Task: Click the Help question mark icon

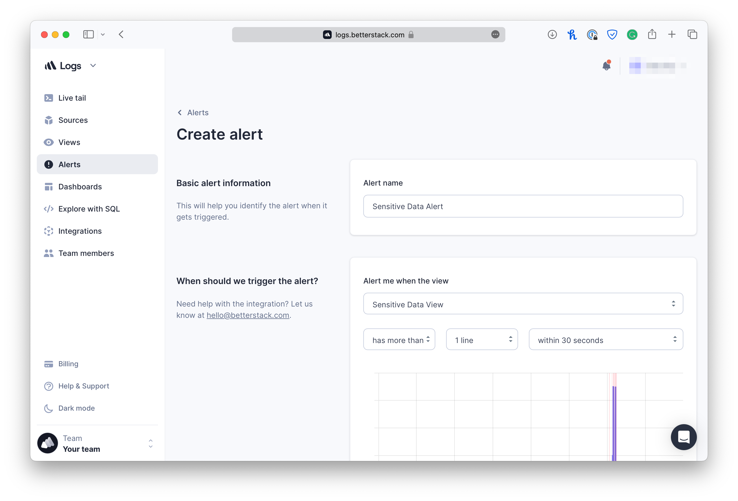Action: (49, 386)
